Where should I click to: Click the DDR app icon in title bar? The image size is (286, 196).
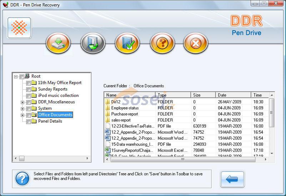[6, 5]
